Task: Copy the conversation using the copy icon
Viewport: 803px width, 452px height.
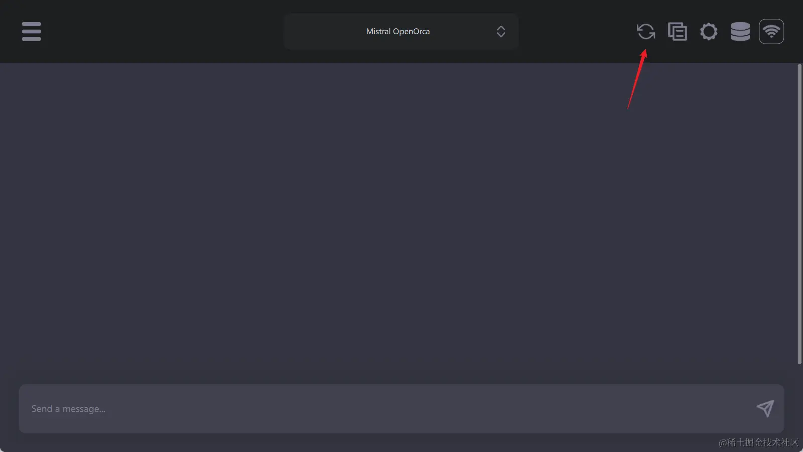Action: [x=677, y=31]
